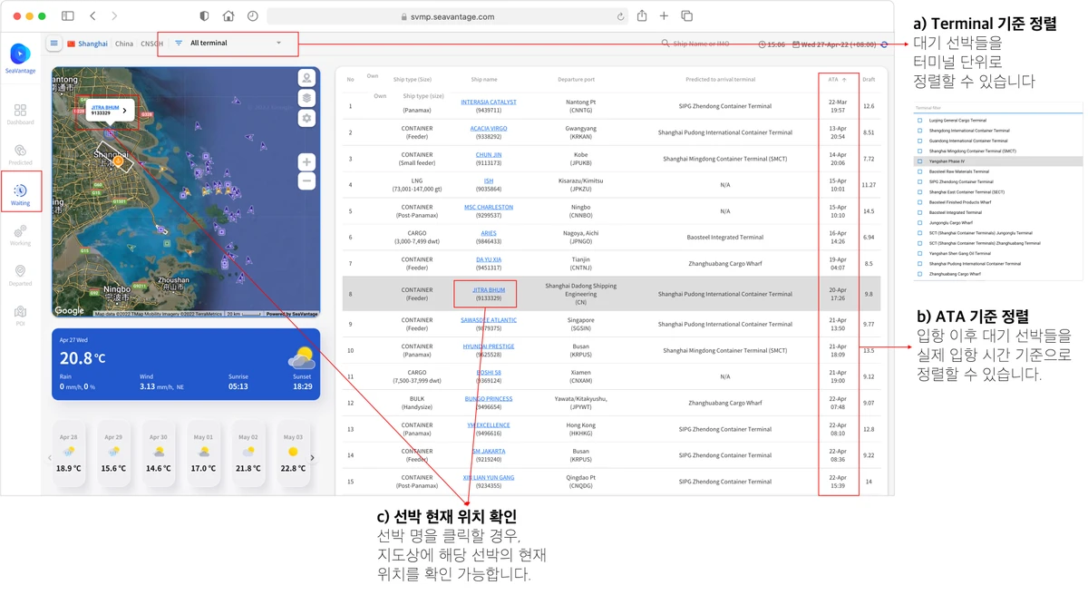This screenshot has height=595, width=1088.
Task: Reload the page in address bar
Action: coord(620,16)
